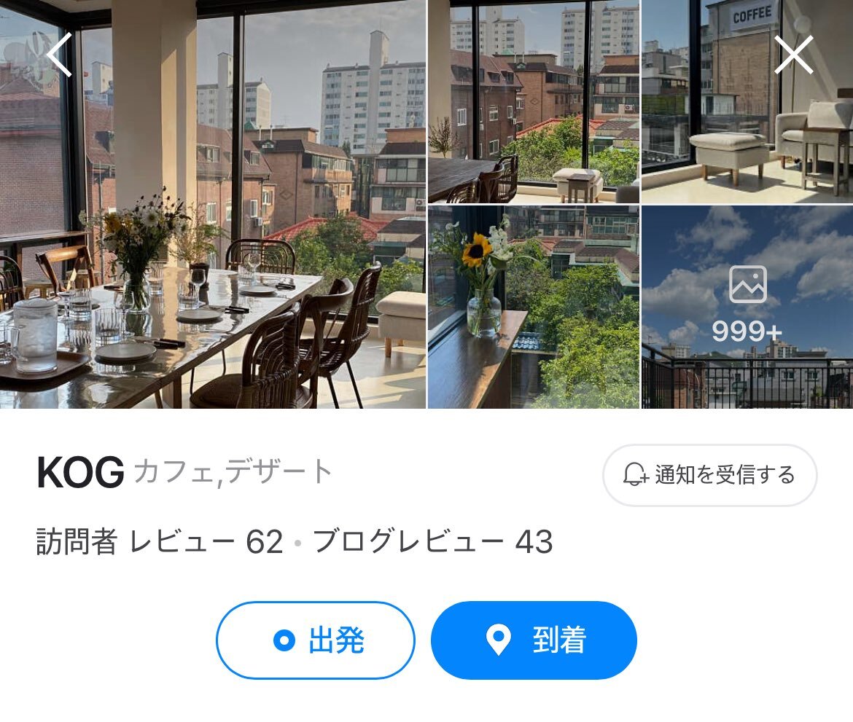Subscribe via 通知を受信する button

709,475
